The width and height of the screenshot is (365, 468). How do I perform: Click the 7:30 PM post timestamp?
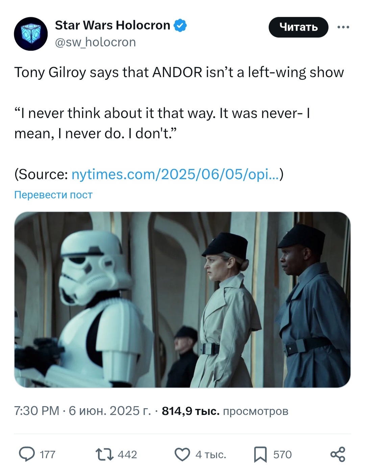[x=36, y=411]
